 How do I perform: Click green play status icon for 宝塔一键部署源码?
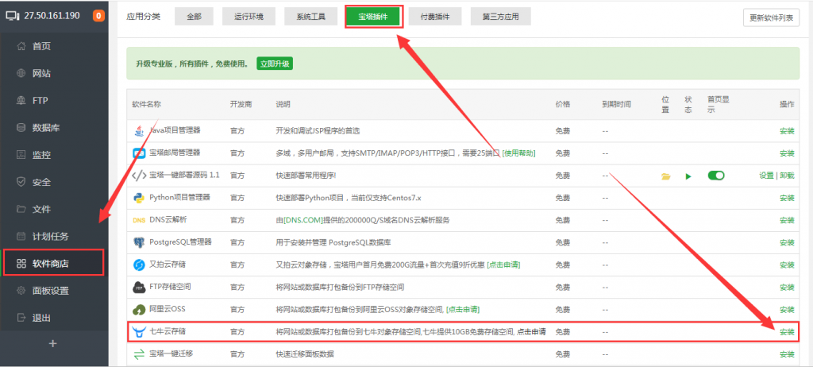tap(688, 176)
